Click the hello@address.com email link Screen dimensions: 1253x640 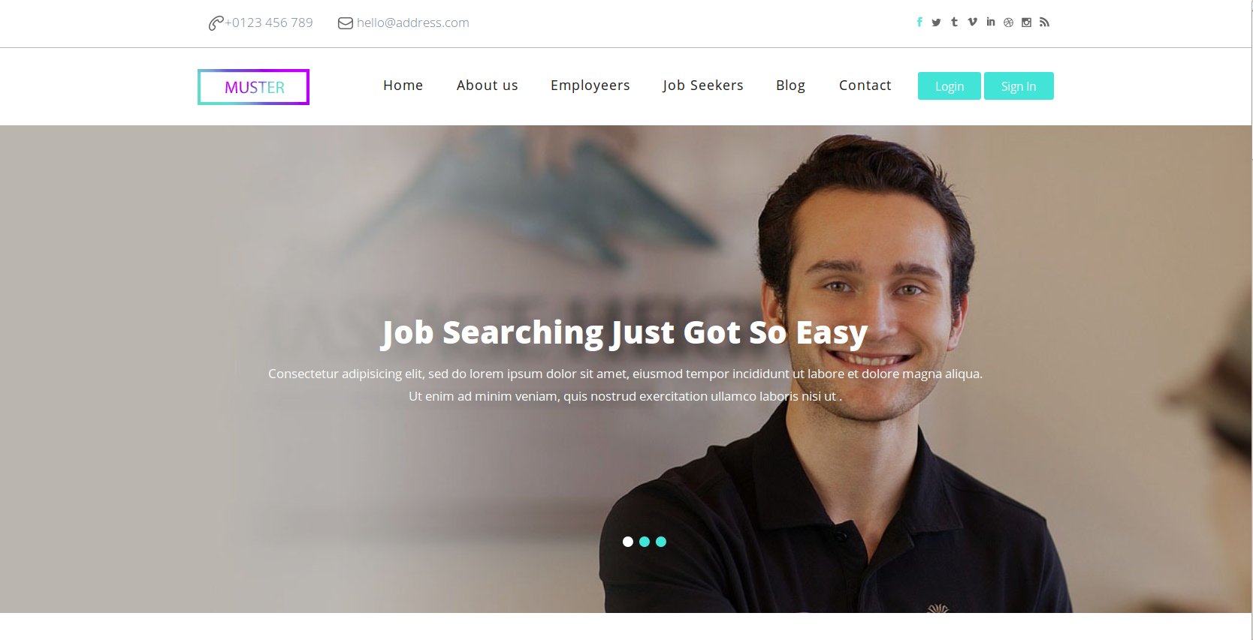click(x=413, y=23)
